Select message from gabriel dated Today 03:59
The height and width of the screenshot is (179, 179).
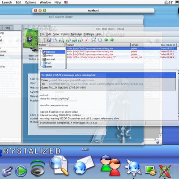pos(122,51)
